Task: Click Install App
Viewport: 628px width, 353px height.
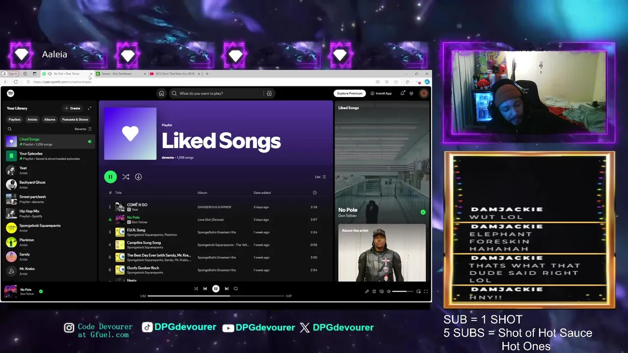Action: [381, 93]
